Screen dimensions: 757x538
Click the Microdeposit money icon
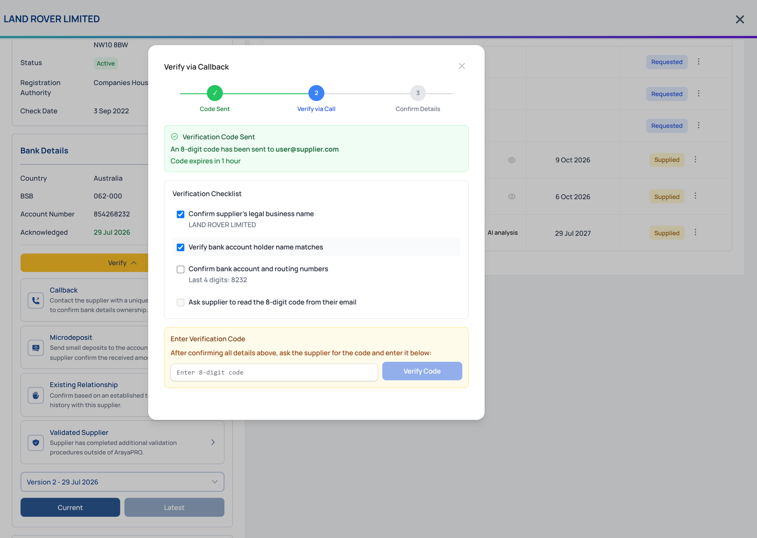[36, 348]
